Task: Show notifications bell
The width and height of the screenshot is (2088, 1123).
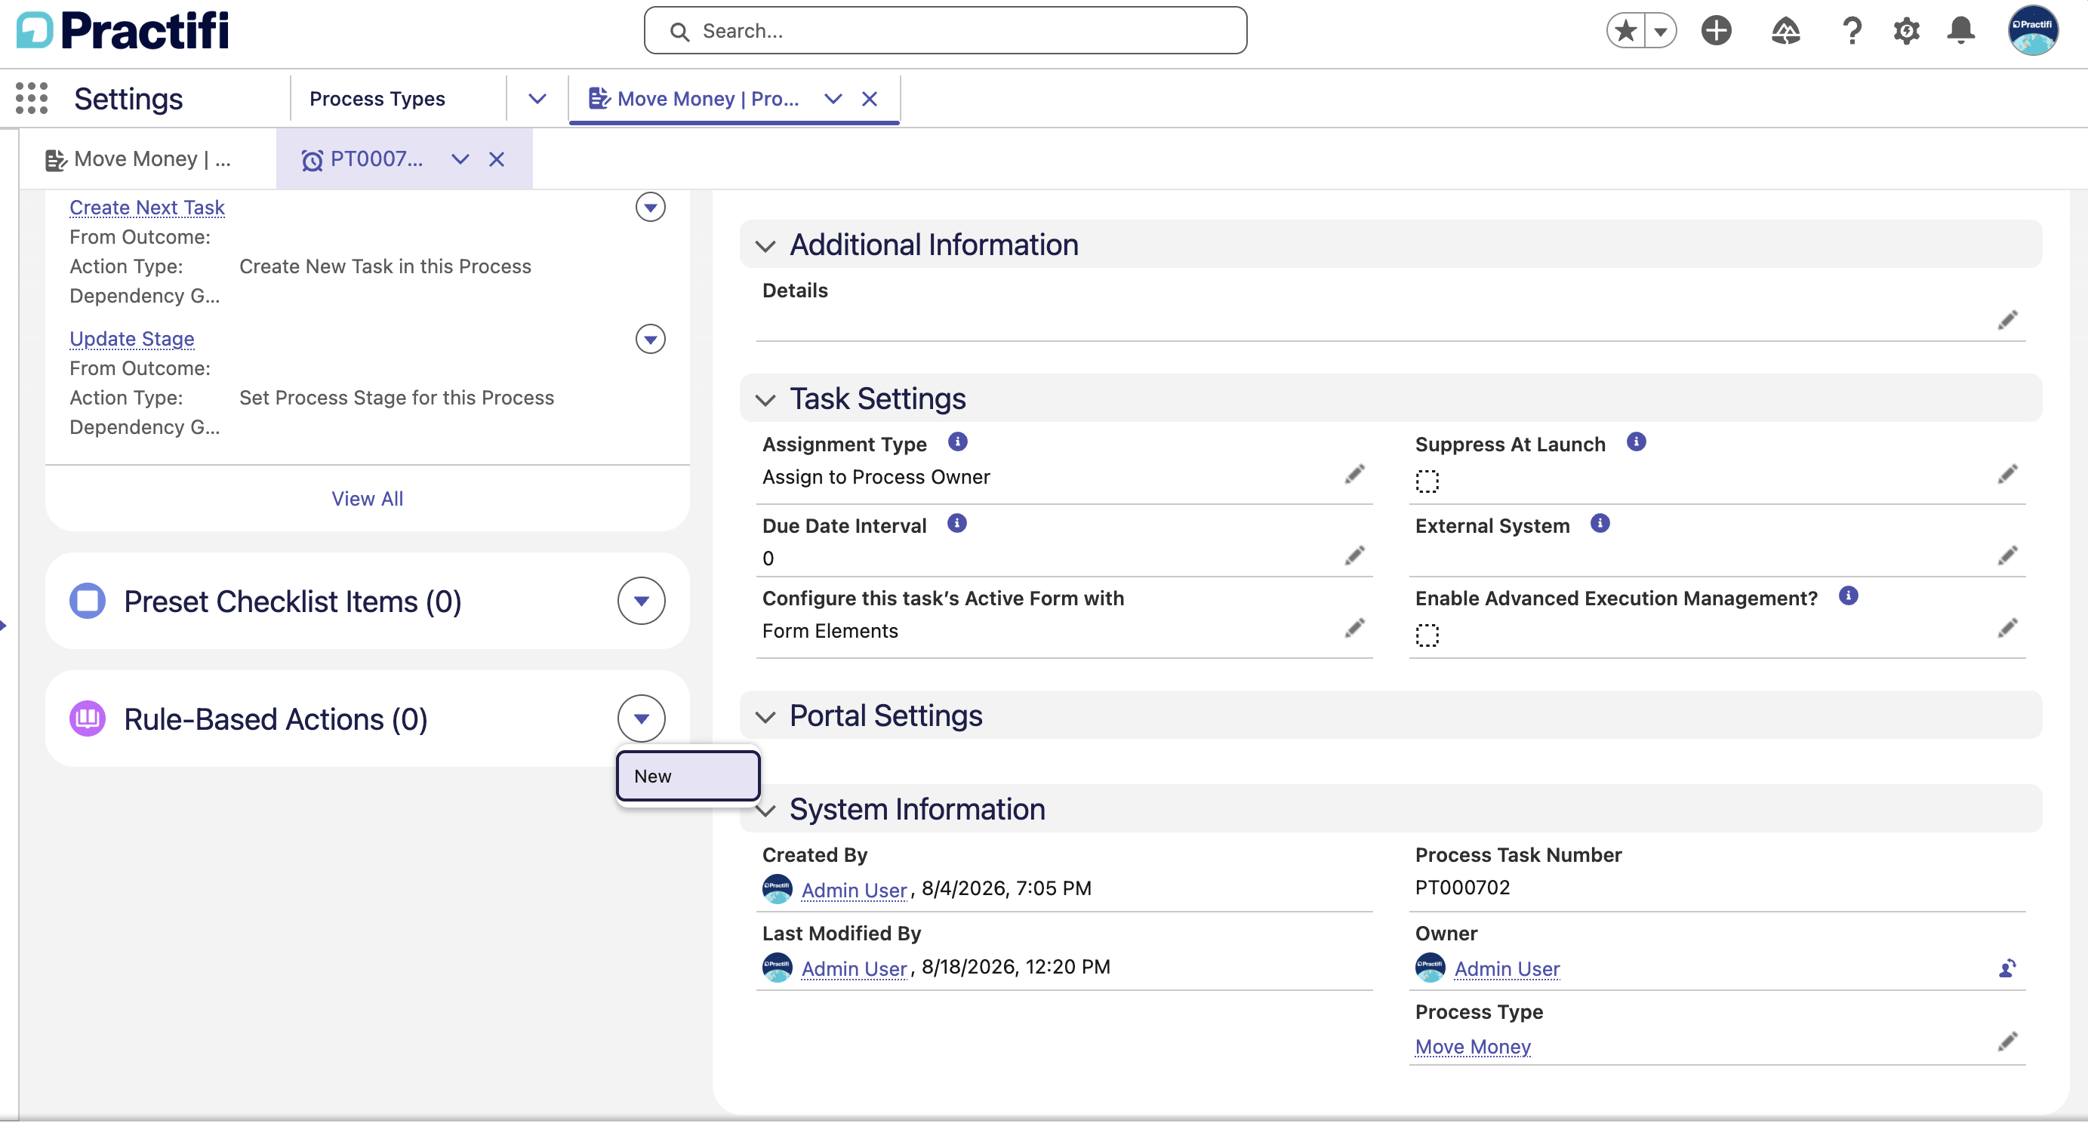Action: 1960,31
